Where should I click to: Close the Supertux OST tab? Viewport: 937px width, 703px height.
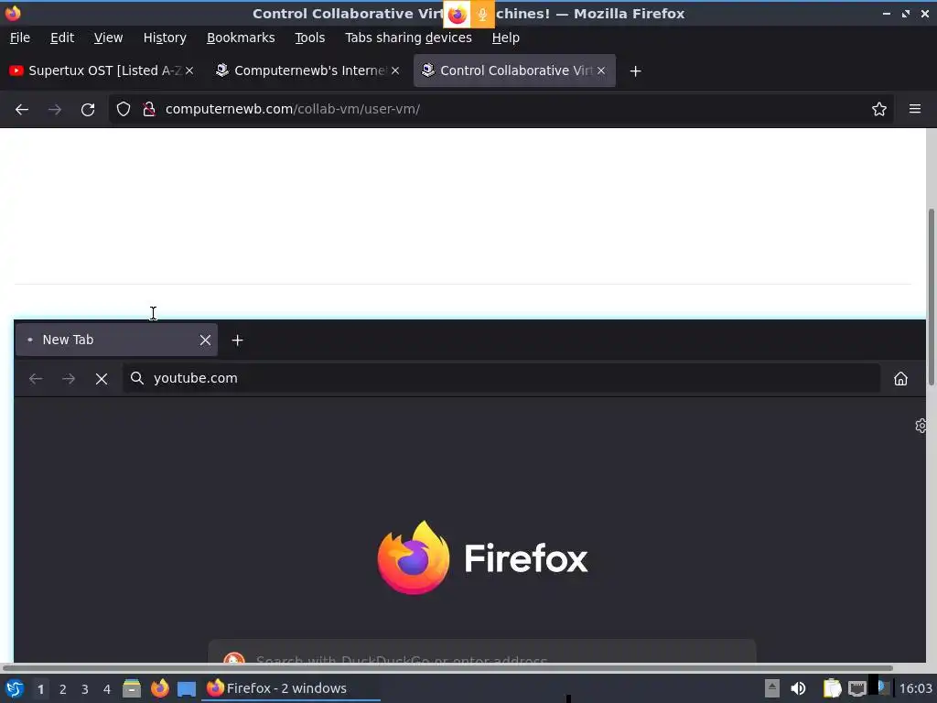click(x=189, y=70)
